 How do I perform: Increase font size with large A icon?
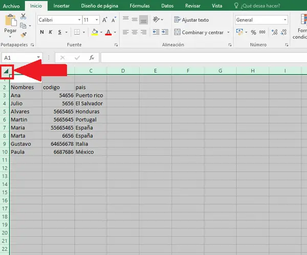tap(105, 20)
